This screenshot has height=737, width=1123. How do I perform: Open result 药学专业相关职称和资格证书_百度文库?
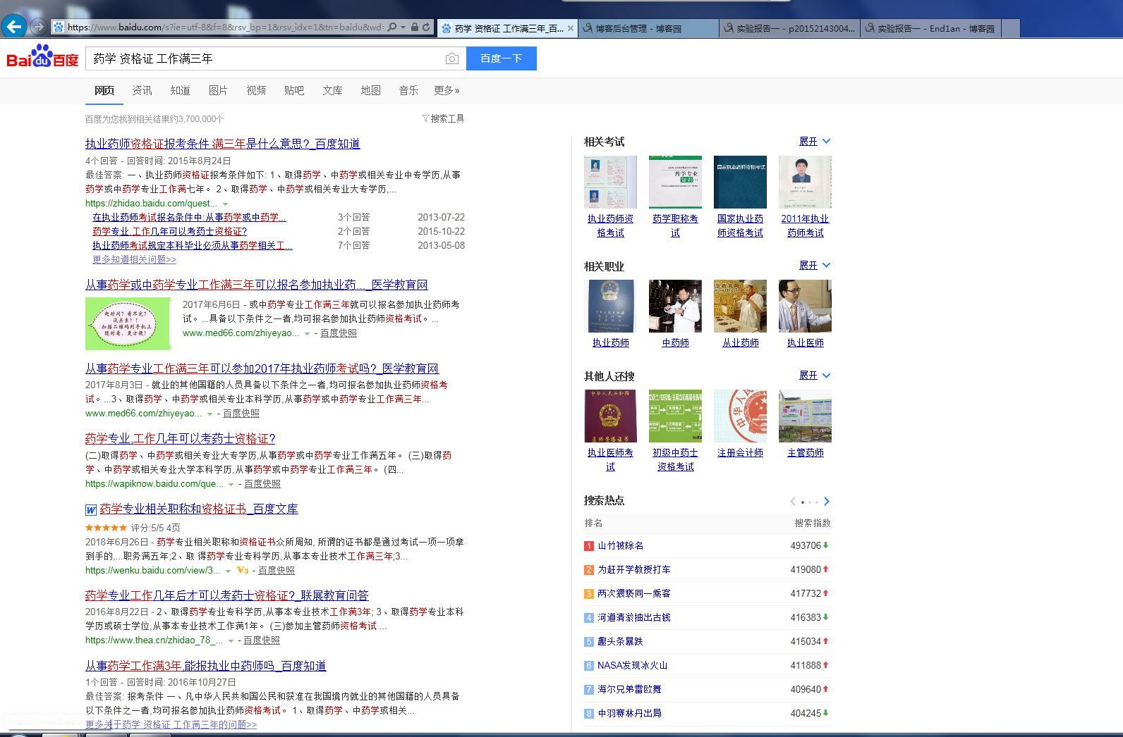pyautogui.click(x=199, y=509)
